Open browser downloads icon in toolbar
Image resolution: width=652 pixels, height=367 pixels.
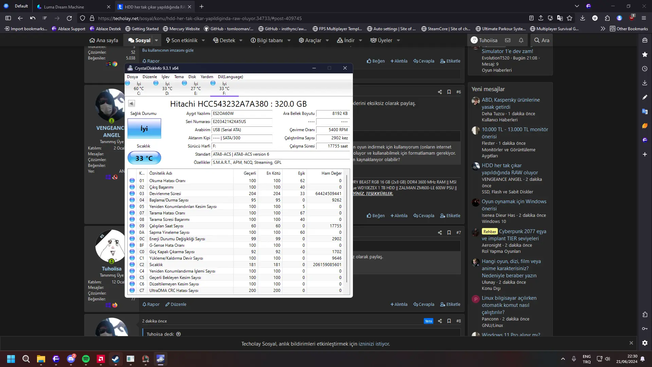[582, 18]
